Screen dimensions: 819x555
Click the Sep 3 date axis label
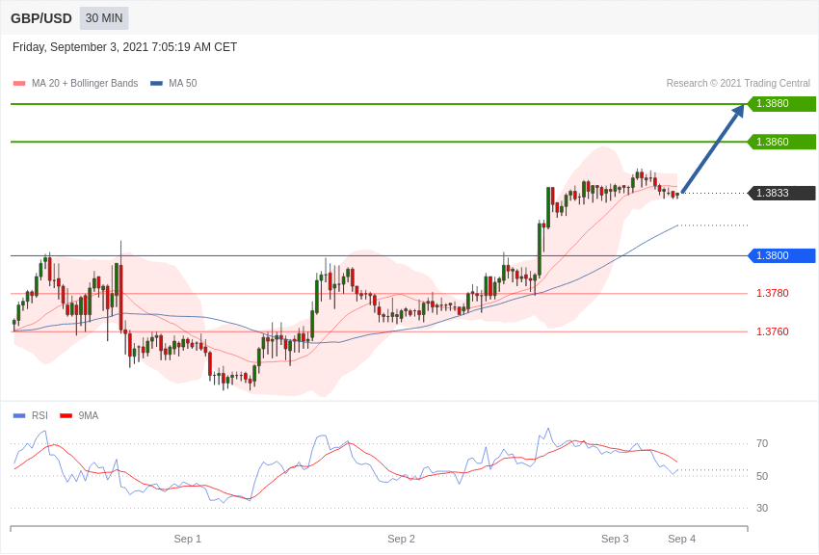click(615, 539)
